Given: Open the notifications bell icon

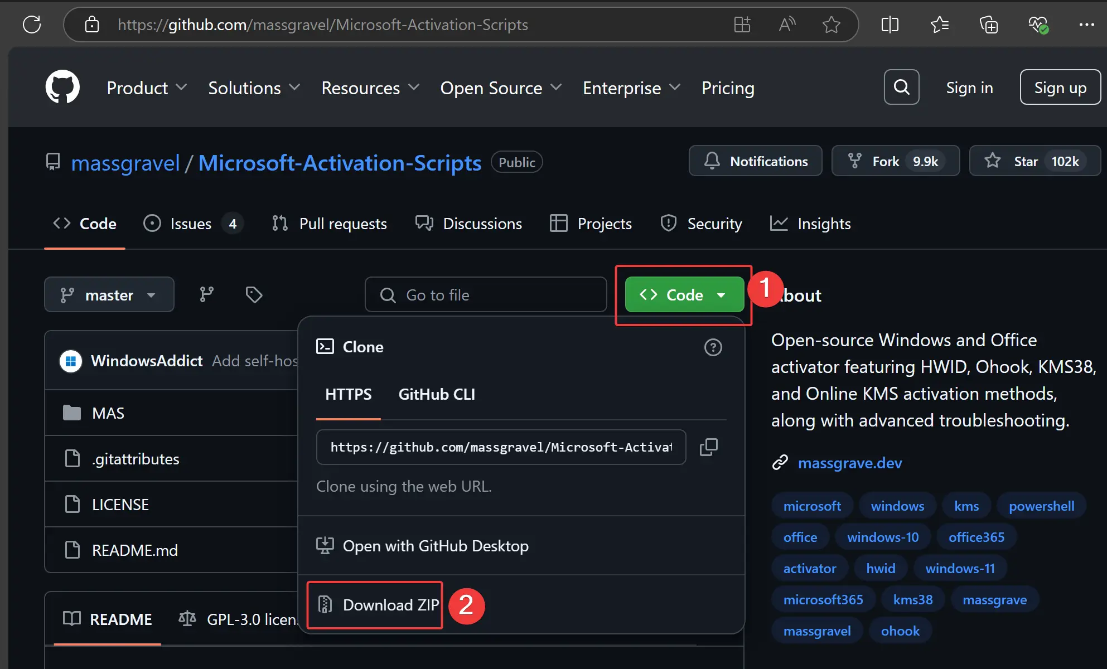Looking at the screenshot, I should click(x=712, y=161).
